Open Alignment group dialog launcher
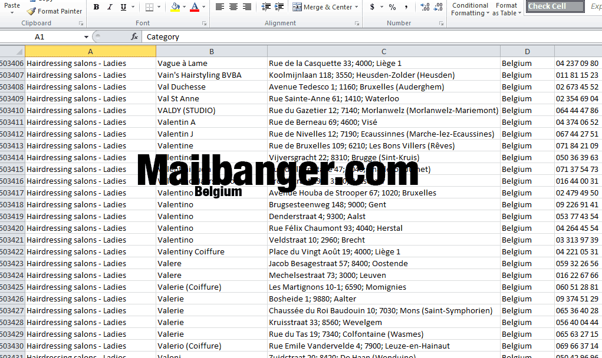The height and width of the screenshot is (358, 602). pos(357,24)
